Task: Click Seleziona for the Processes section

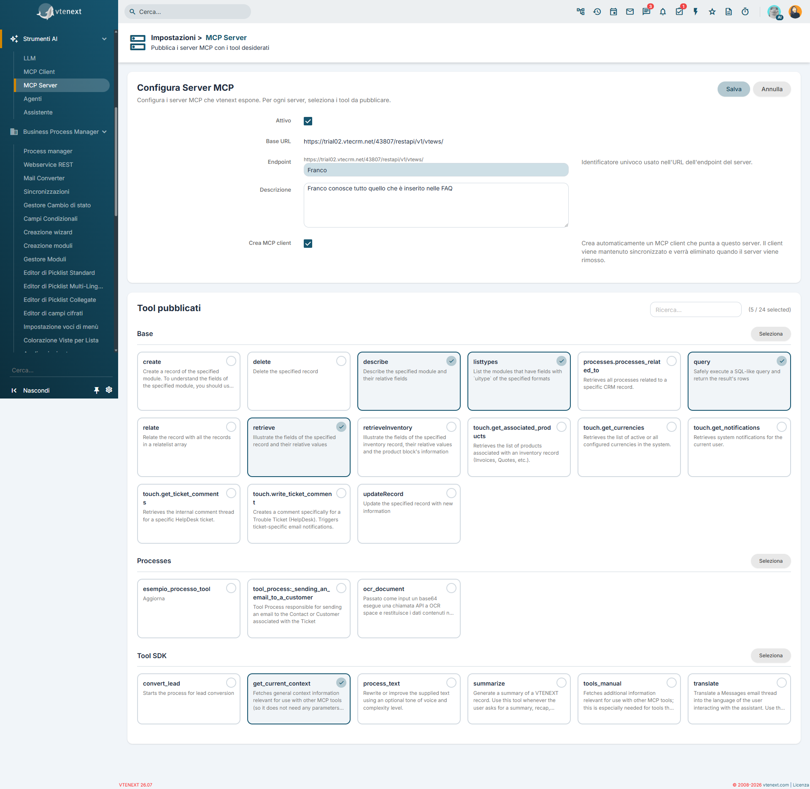Action: 771,561
